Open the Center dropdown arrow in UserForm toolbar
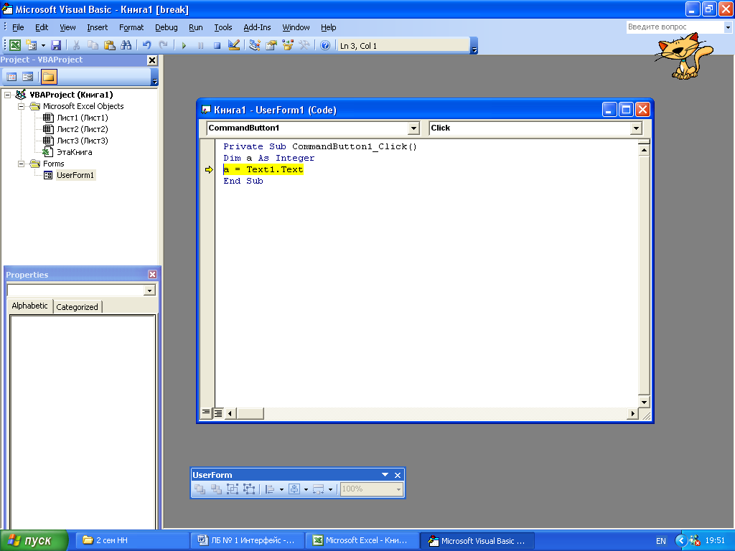 (x=306, y=489)
